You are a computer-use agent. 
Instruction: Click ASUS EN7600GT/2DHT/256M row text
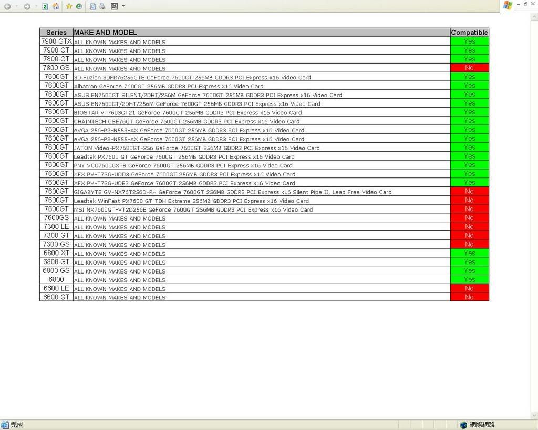[x=197, y=104]
